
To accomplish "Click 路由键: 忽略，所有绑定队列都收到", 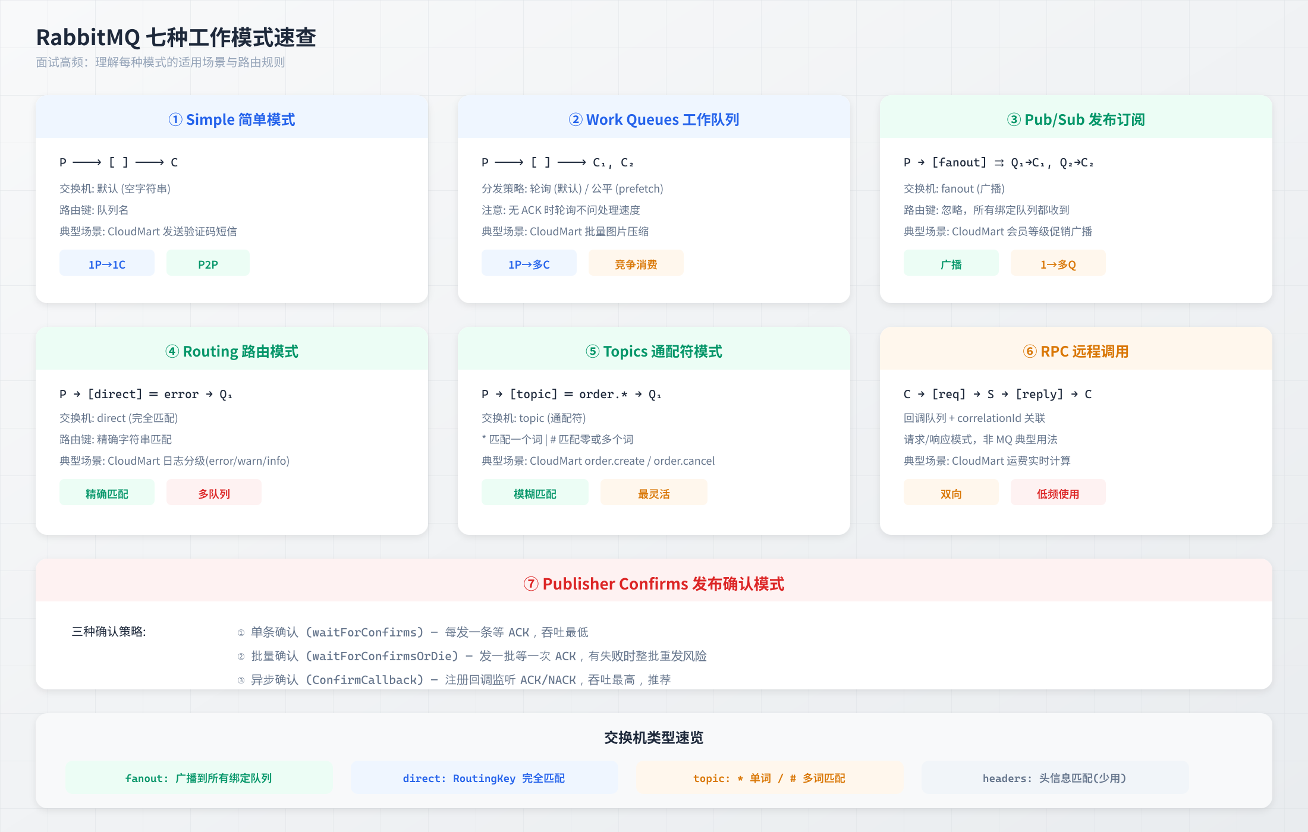I will 986,210.
